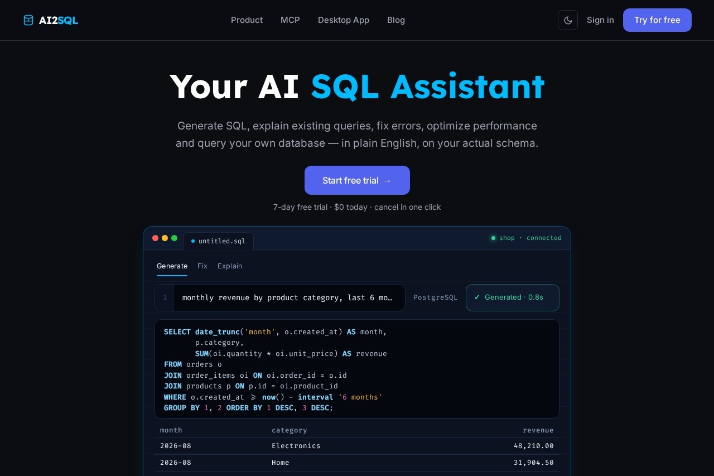Click the GROUP BY line of SQL
The height and width of the screenshot is (476, 714).
click(x=249, y=408)
